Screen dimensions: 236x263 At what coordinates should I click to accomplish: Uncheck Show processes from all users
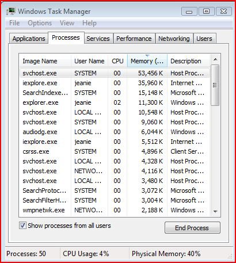point(22,226)
